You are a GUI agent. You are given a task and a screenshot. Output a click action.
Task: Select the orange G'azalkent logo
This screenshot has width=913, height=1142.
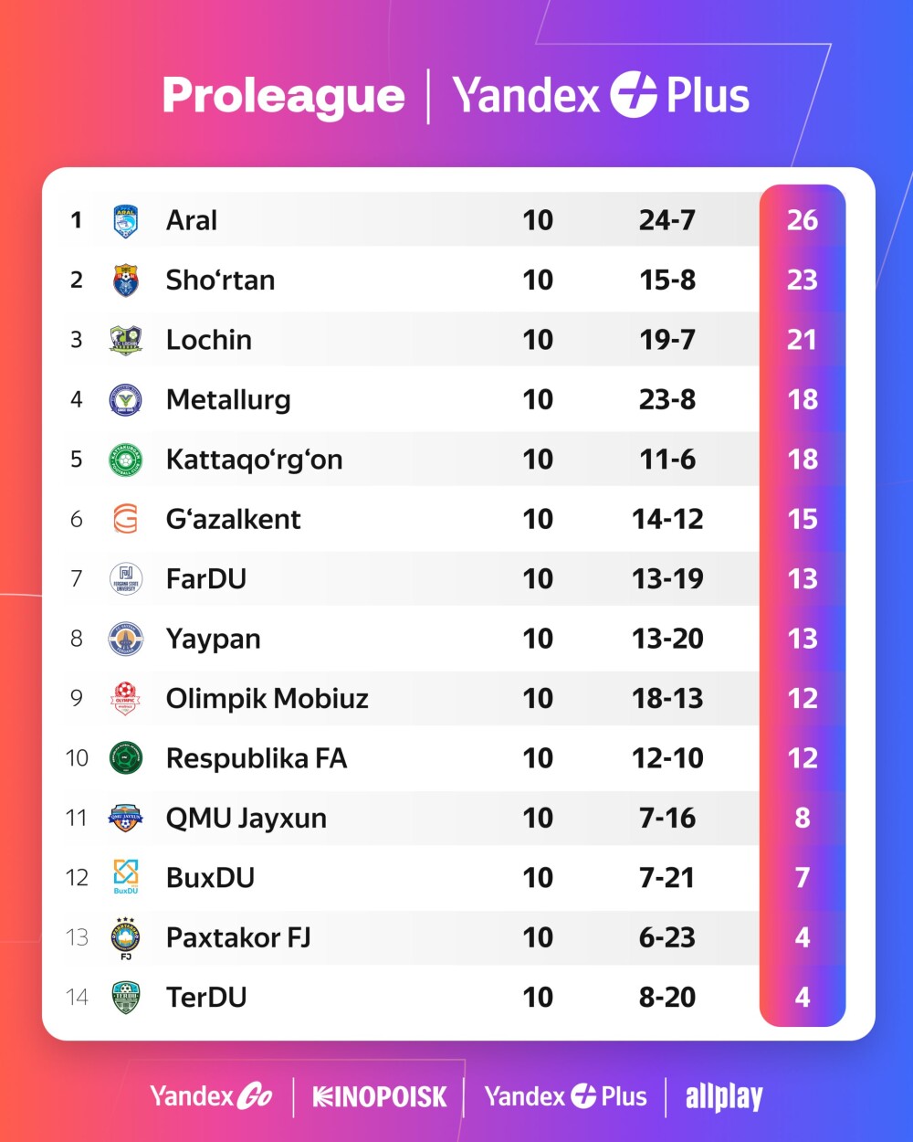(126, 519)
